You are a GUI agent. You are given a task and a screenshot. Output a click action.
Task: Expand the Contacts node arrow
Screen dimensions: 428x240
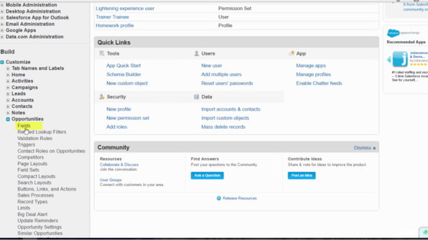click(x=8, y=107)
